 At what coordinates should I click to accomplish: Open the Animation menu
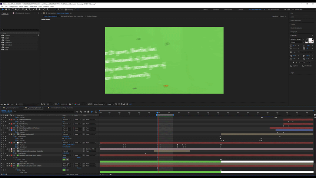[x=33, y=6]
